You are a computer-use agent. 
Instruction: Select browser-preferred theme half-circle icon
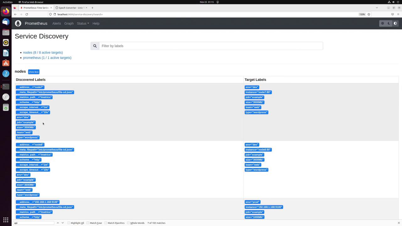(x=395, y=23)
